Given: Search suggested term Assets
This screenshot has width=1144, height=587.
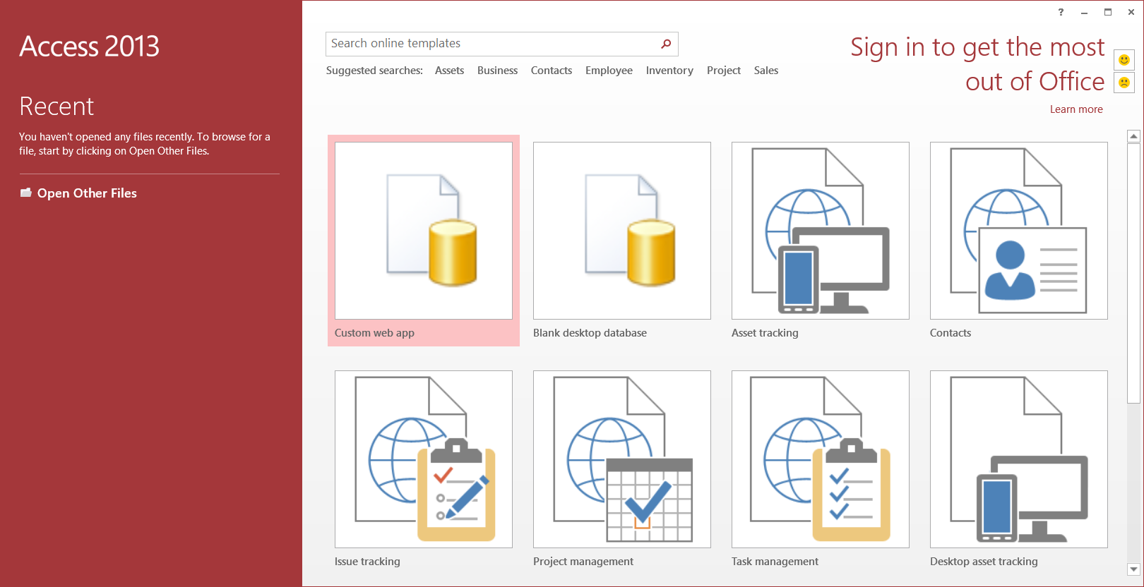Looking at the screenshot, I should pyautogui.click(x=449, y=71).
